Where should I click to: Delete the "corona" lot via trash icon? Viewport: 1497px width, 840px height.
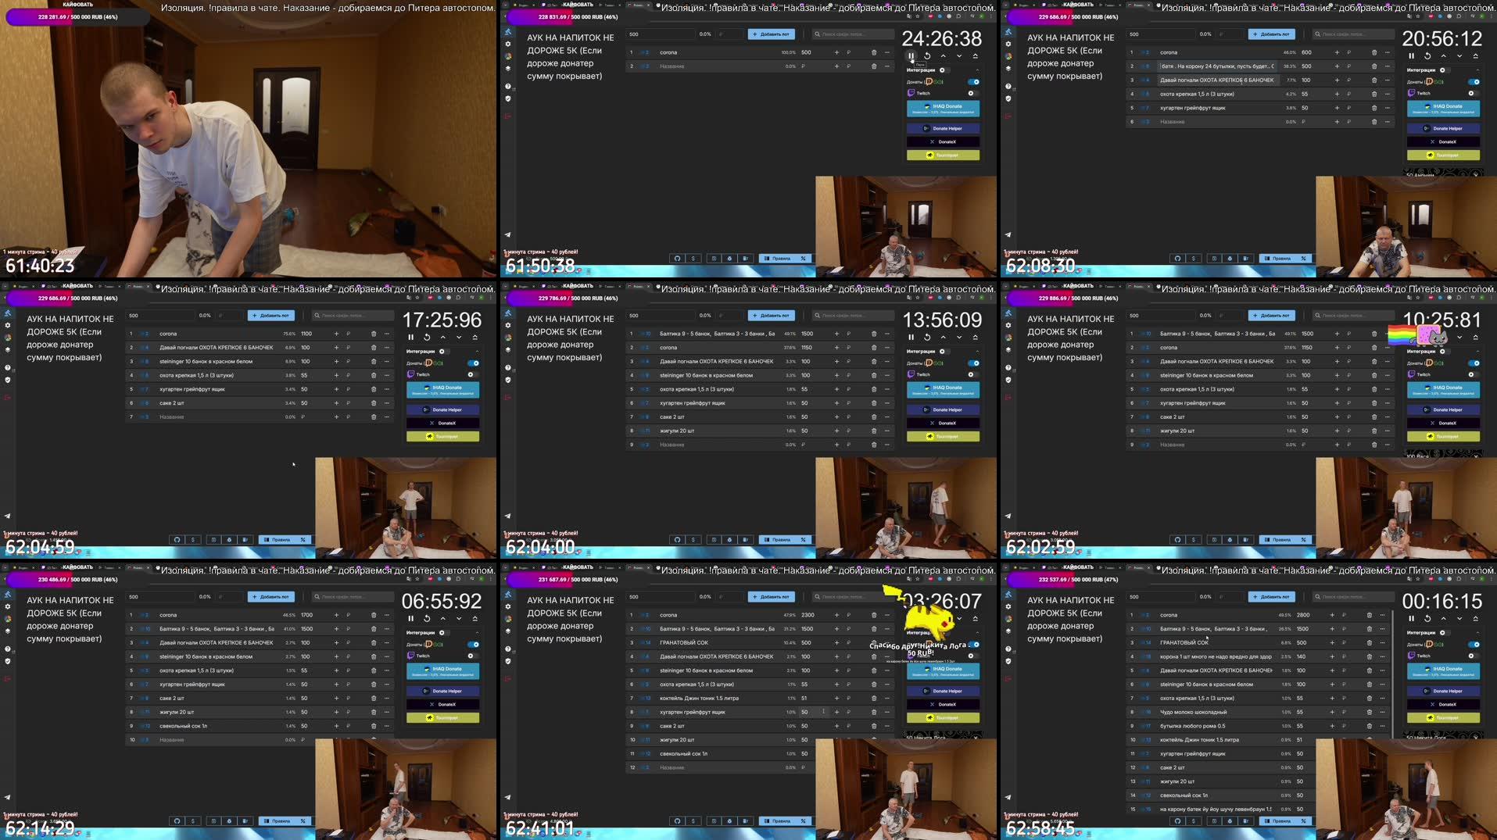point(874,52)
